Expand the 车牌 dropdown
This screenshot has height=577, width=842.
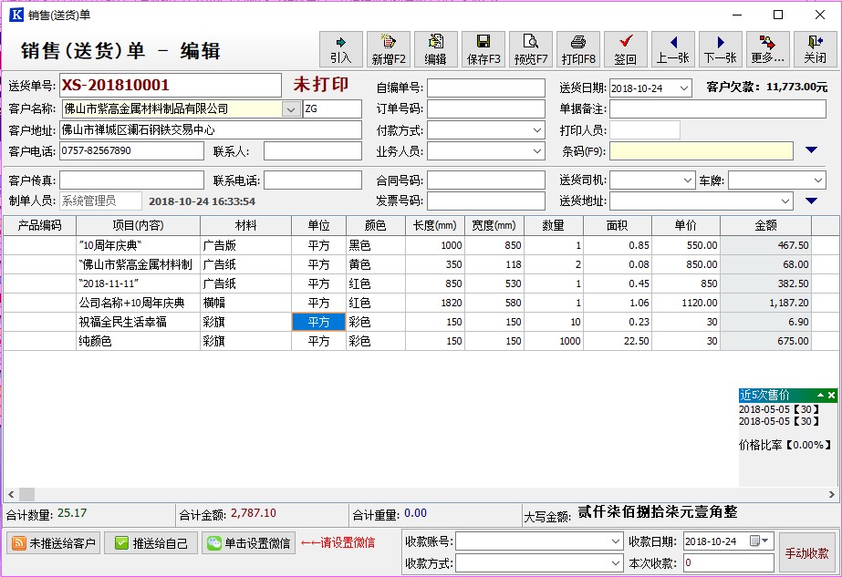818,180
